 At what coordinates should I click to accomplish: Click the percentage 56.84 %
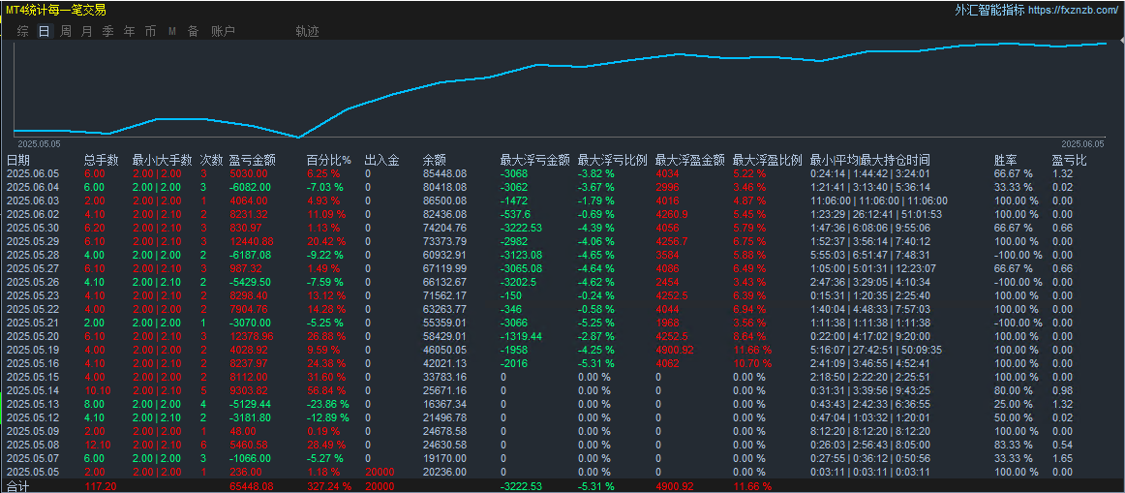tap(326, 390)
